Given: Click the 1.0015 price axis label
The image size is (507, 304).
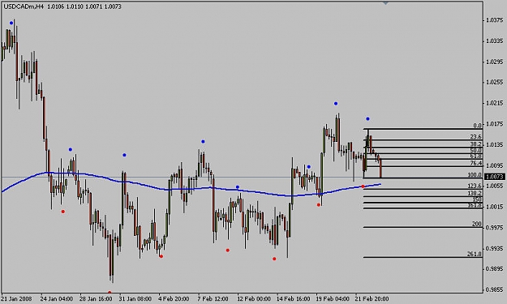Looking at the screenshot, I should coord(495,207).
